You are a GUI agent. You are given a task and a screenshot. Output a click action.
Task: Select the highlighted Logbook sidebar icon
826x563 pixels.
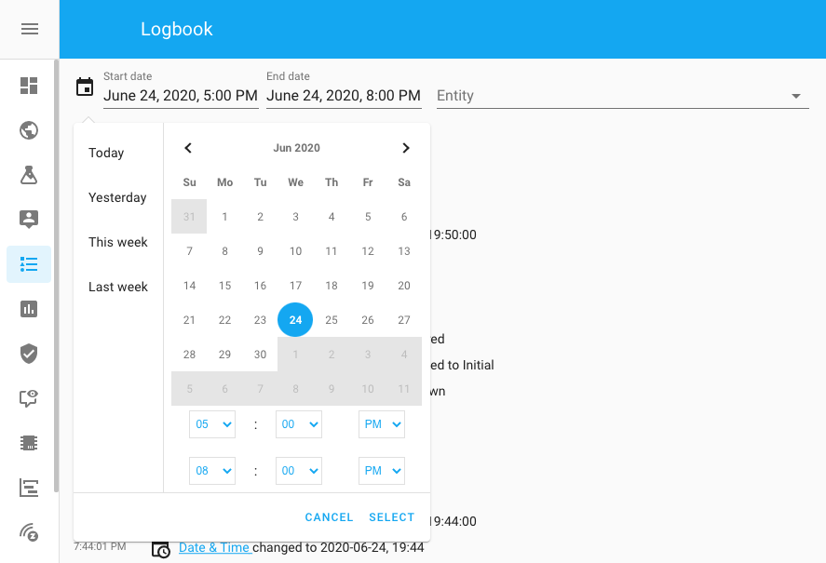coord(29,264)
